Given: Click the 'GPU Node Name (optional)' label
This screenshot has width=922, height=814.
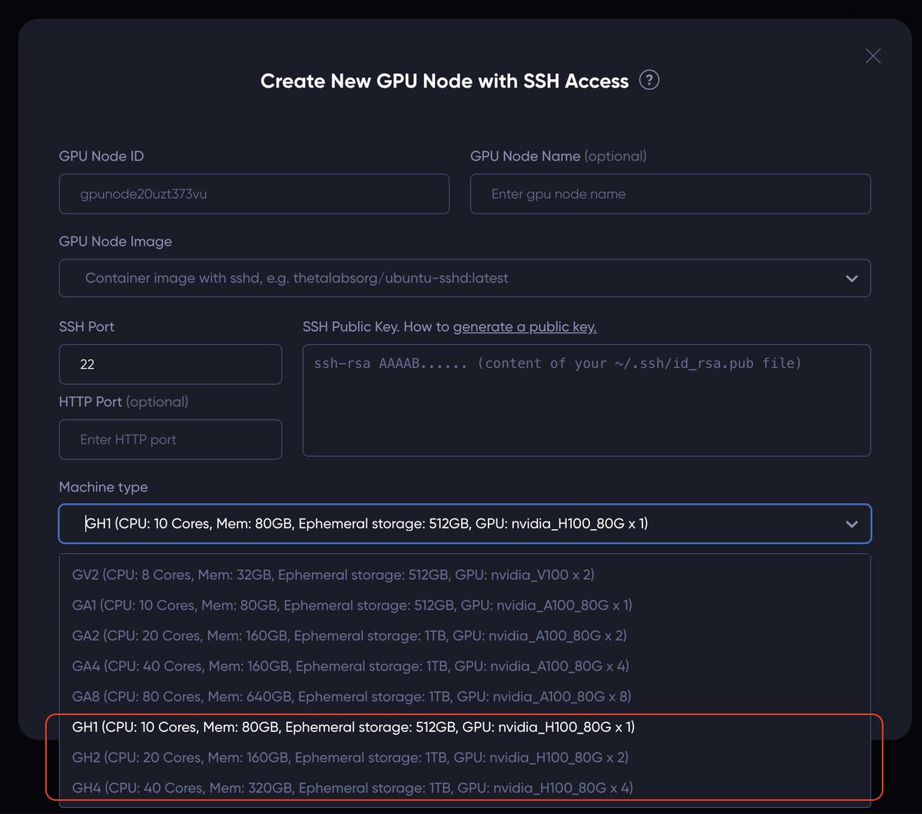Looking at the screenshot, I should [x=559, y=156].
